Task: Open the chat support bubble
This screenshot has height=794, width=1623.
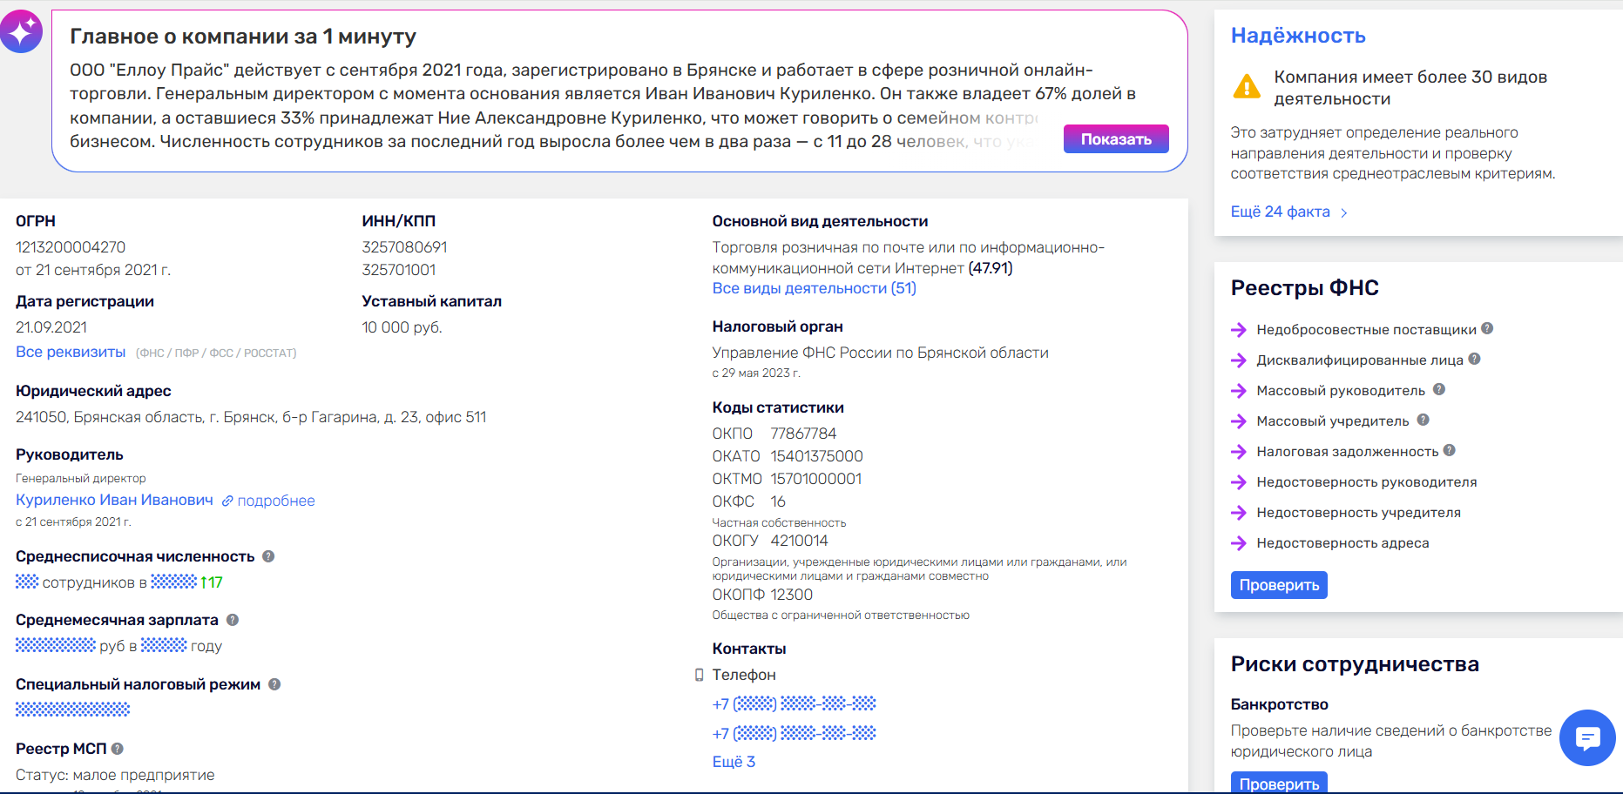Action: point(1587,738)
